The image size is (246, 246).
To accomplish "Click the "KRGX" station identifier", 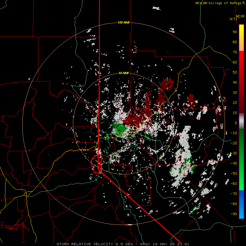I will point(145,244).
